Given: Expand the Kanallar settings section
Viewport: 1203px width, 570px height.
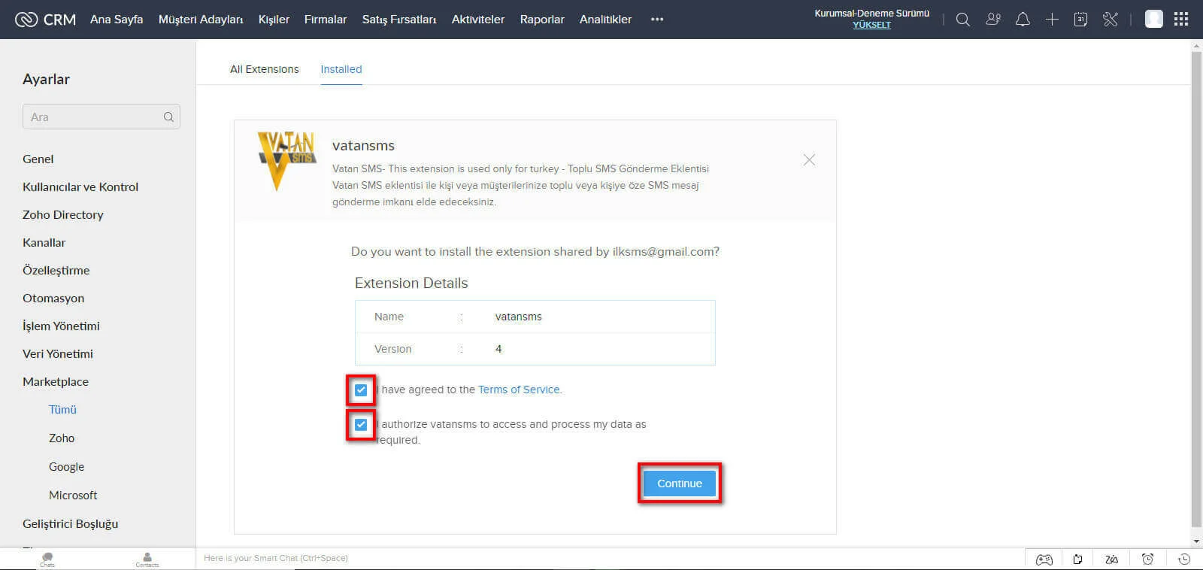Looking at the screenshot, I should coord(44,242).
